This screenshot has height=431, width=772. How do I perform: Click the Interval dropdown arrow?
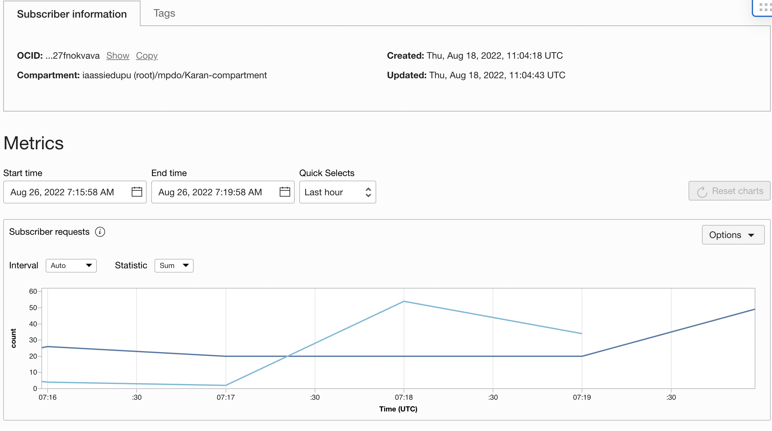pyautogui.click(x=89, y=266)
